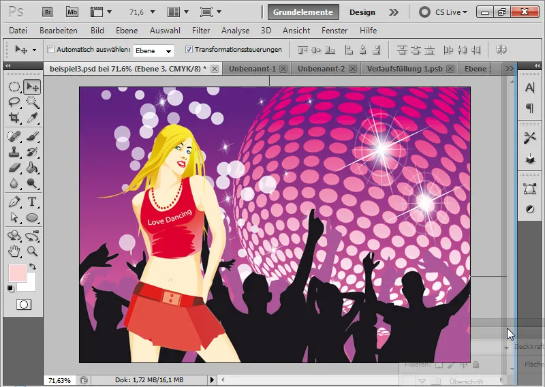Open the Paragraph panel icon

pos(529,108)
